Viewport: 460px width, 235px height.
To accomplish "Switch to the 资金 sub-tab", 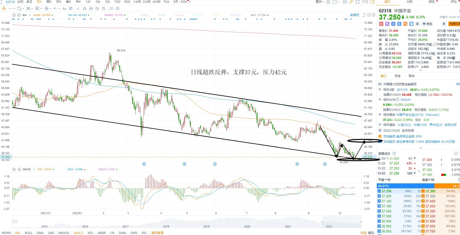I will tap(398, 76).
